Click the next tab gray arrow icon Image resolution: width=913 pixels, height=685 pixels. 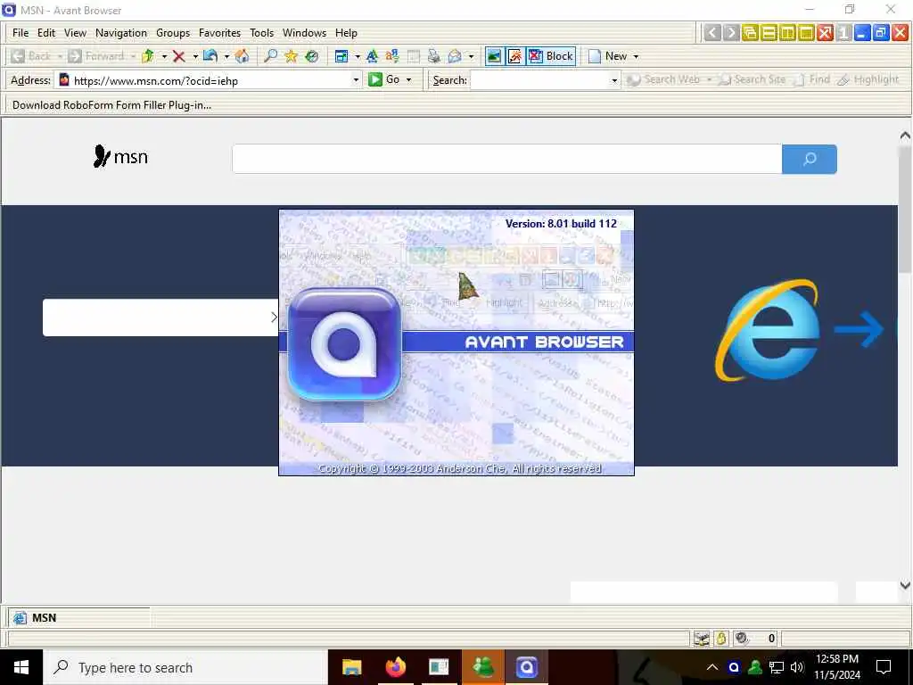[731, 33]
